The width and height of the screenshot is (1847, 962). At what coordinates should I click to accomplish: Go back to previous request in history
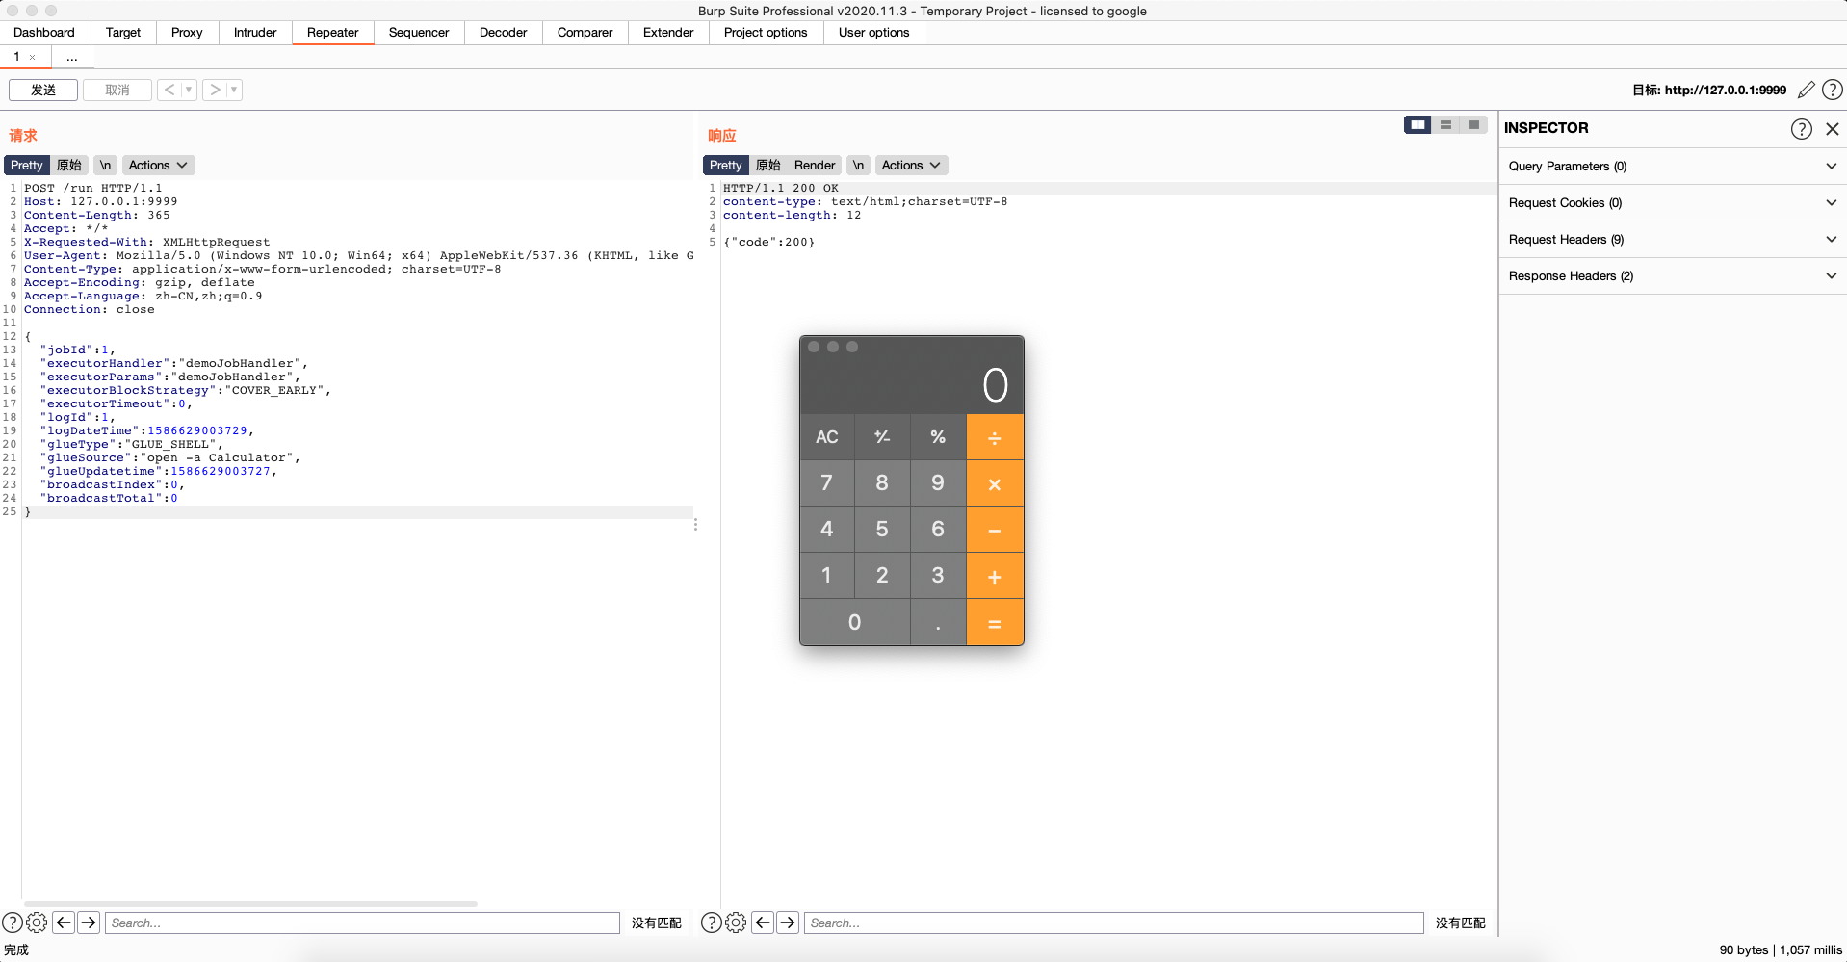pyautogui.click(x=169, y=90)
